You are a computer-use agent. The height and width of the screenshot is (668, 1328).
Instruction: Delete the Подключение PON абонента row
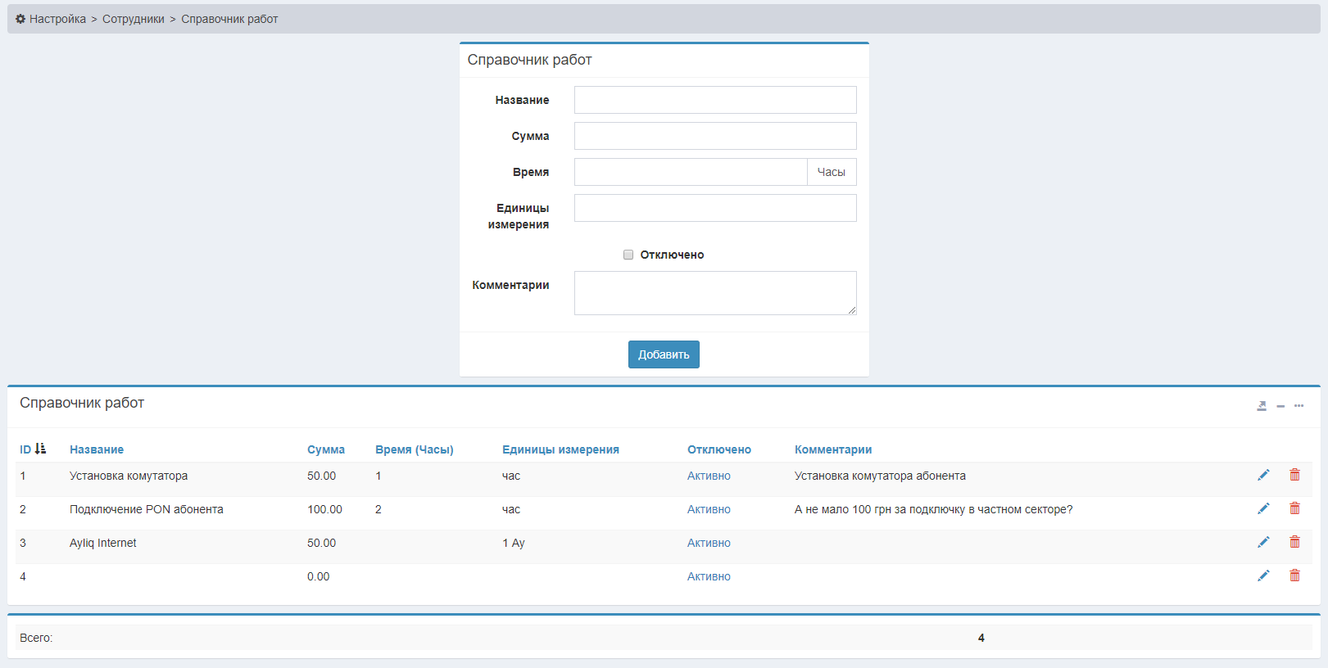coord(1294,509)
